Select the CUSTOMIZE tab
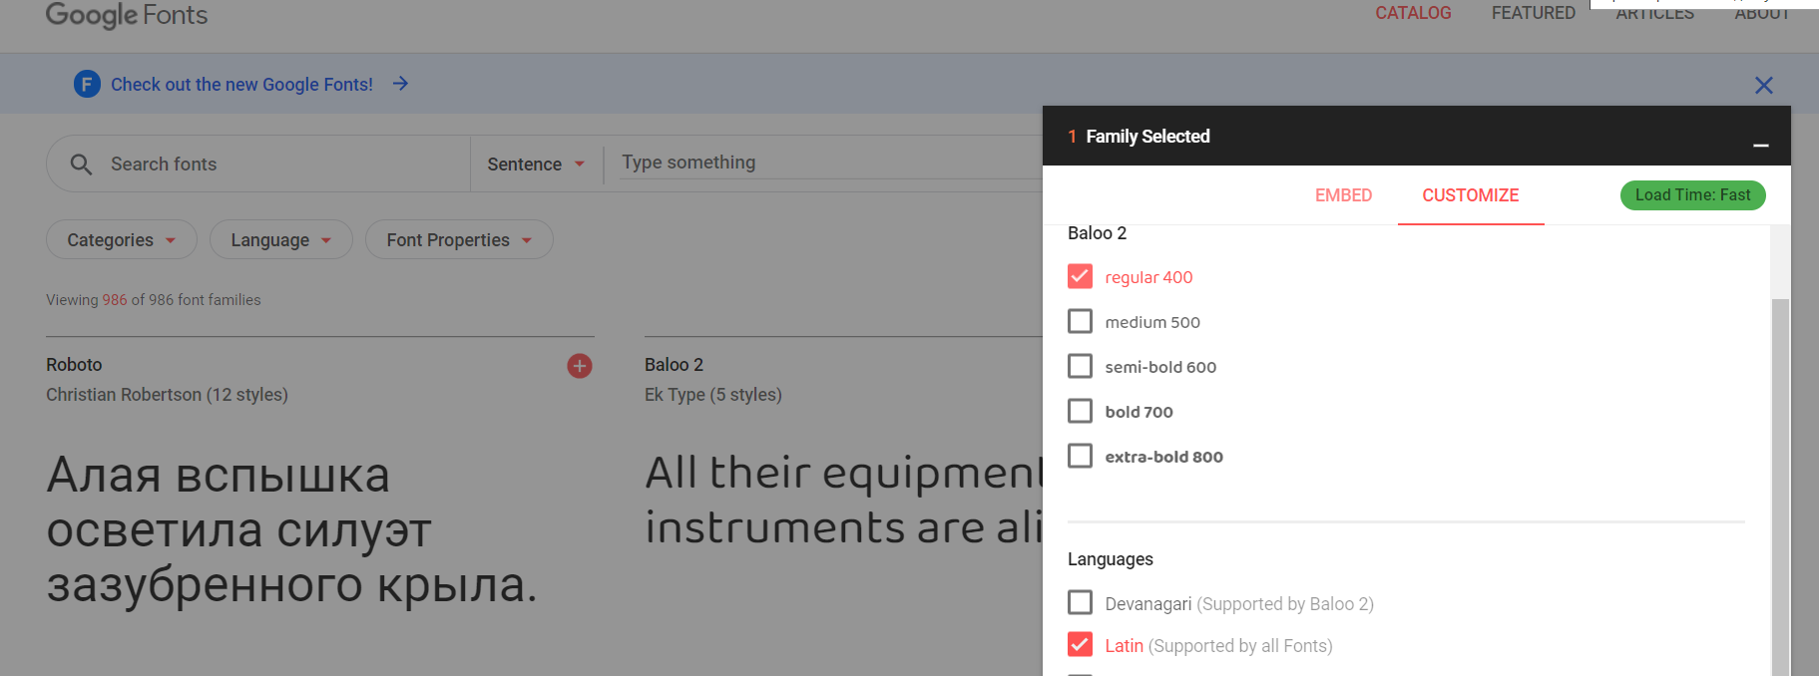The height and width of the screenshot is (676, 1819). pos(1471,195)
